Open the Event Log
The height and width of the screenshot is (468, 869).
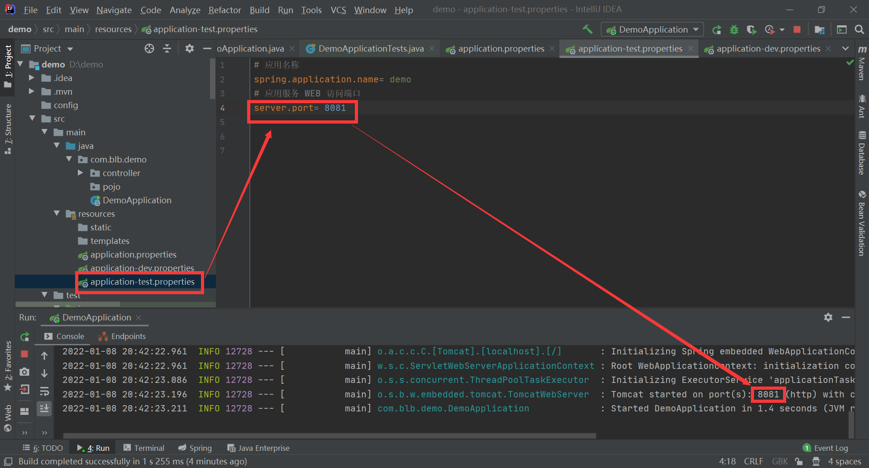826,448
